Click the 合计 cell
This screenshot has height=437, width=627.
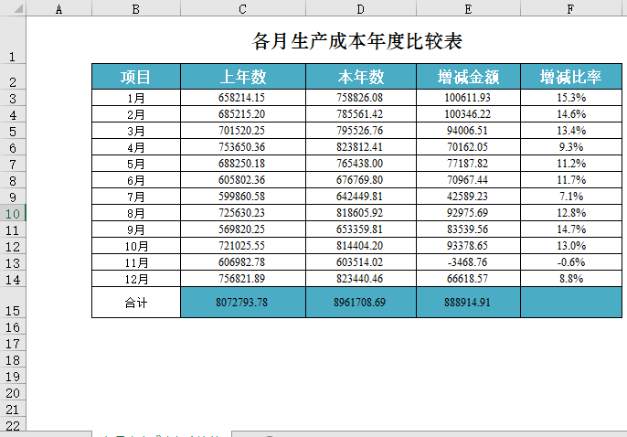click(136, 303)
